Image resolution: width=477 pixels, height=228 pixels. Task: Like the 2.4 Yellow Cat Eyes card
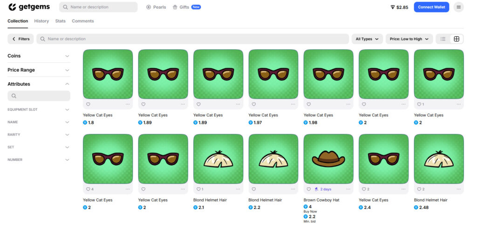[364, 189]
